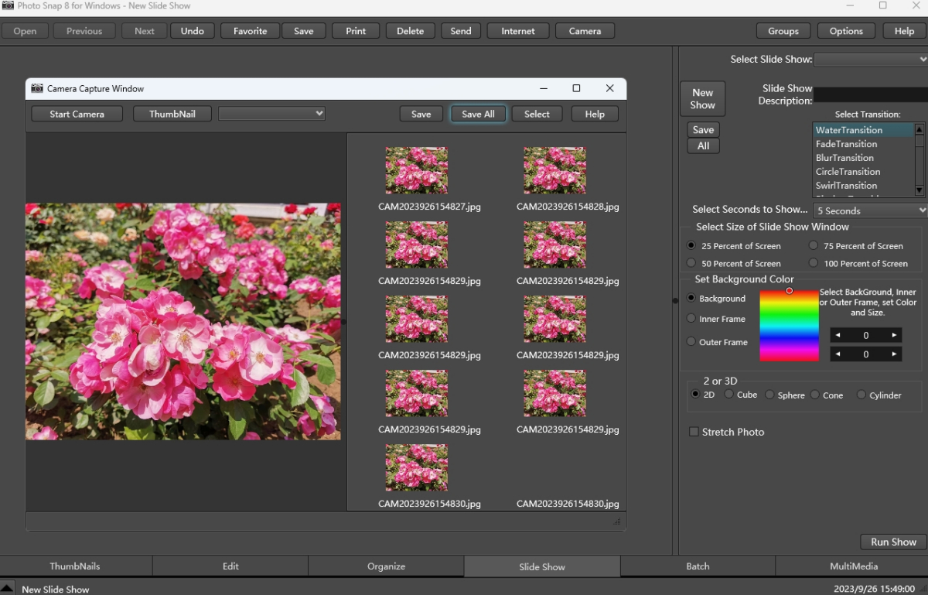This screenshot has height=595, width=928.
Task: Click the Camera toolbar button
Action: click(585, 31)
